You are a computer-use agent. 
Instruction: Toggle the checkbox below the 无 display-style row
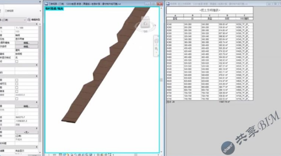coord(17,61)
